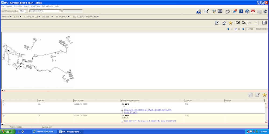Click the page layout icon beside the zoom box
The height and width of the screenshot is (134, 269).
pyautogui.click(x=264, y=23)
